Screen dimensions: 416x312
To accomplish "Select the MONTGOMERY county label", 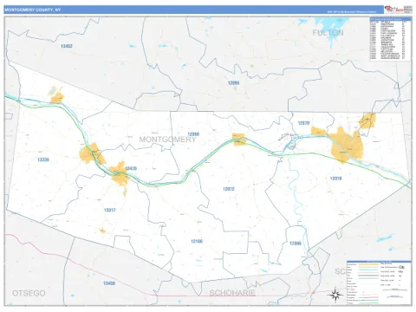I will [167, 140].
